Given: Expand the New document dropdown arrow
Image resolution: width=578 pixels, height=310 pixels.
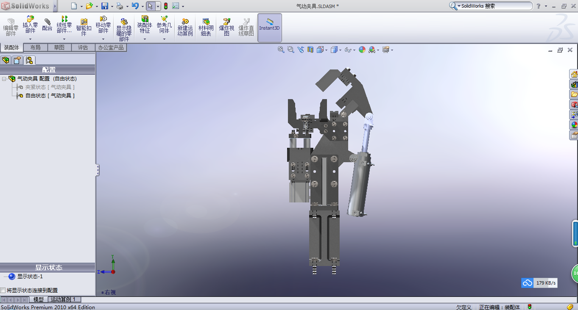Looking at the screenshot, I should (81, 6).
